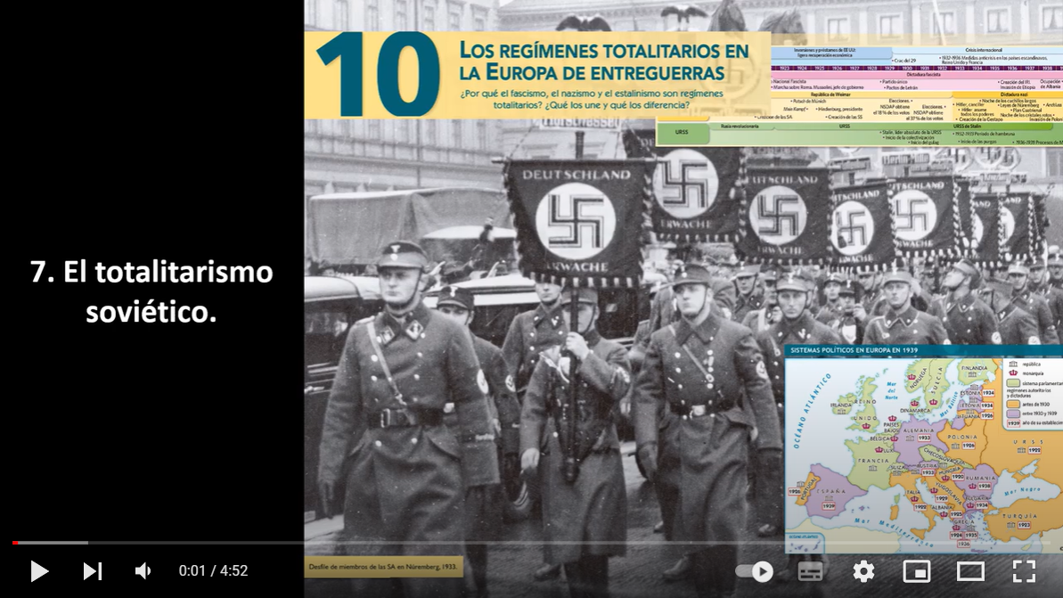1063x598 pixels.
Task: Click the 0:01 / 4:52 time display
Action: tap(213, 571)
